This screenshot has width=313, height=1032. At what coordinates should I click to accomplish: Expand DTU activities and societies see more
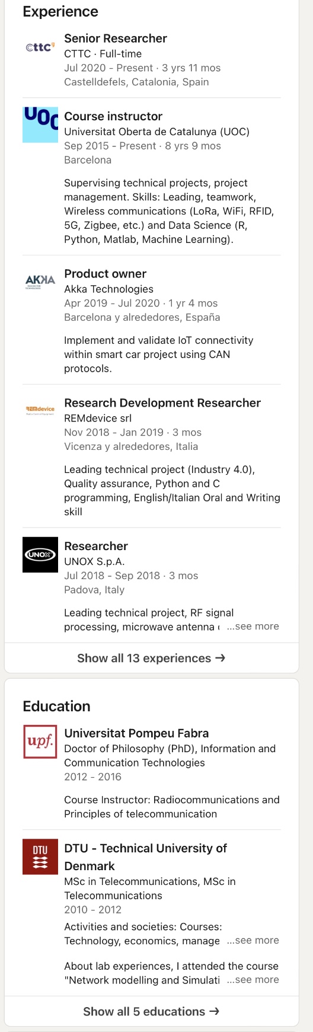[x=253, y=941]
